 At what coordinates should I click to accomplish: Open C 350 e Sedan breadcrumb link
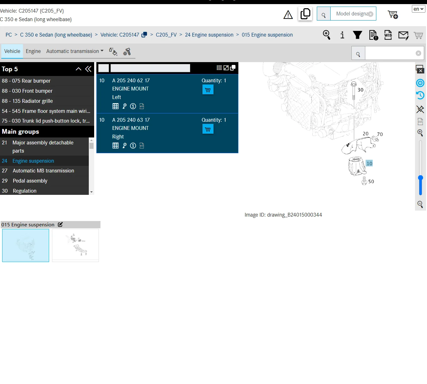coord(56,35)
